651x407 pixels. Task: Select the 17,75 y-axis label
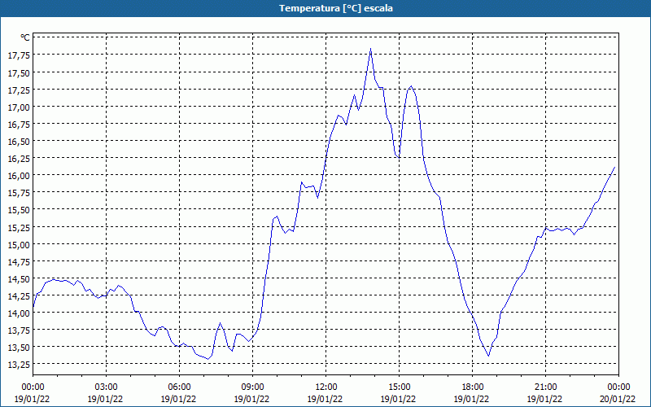click(19, 55)
